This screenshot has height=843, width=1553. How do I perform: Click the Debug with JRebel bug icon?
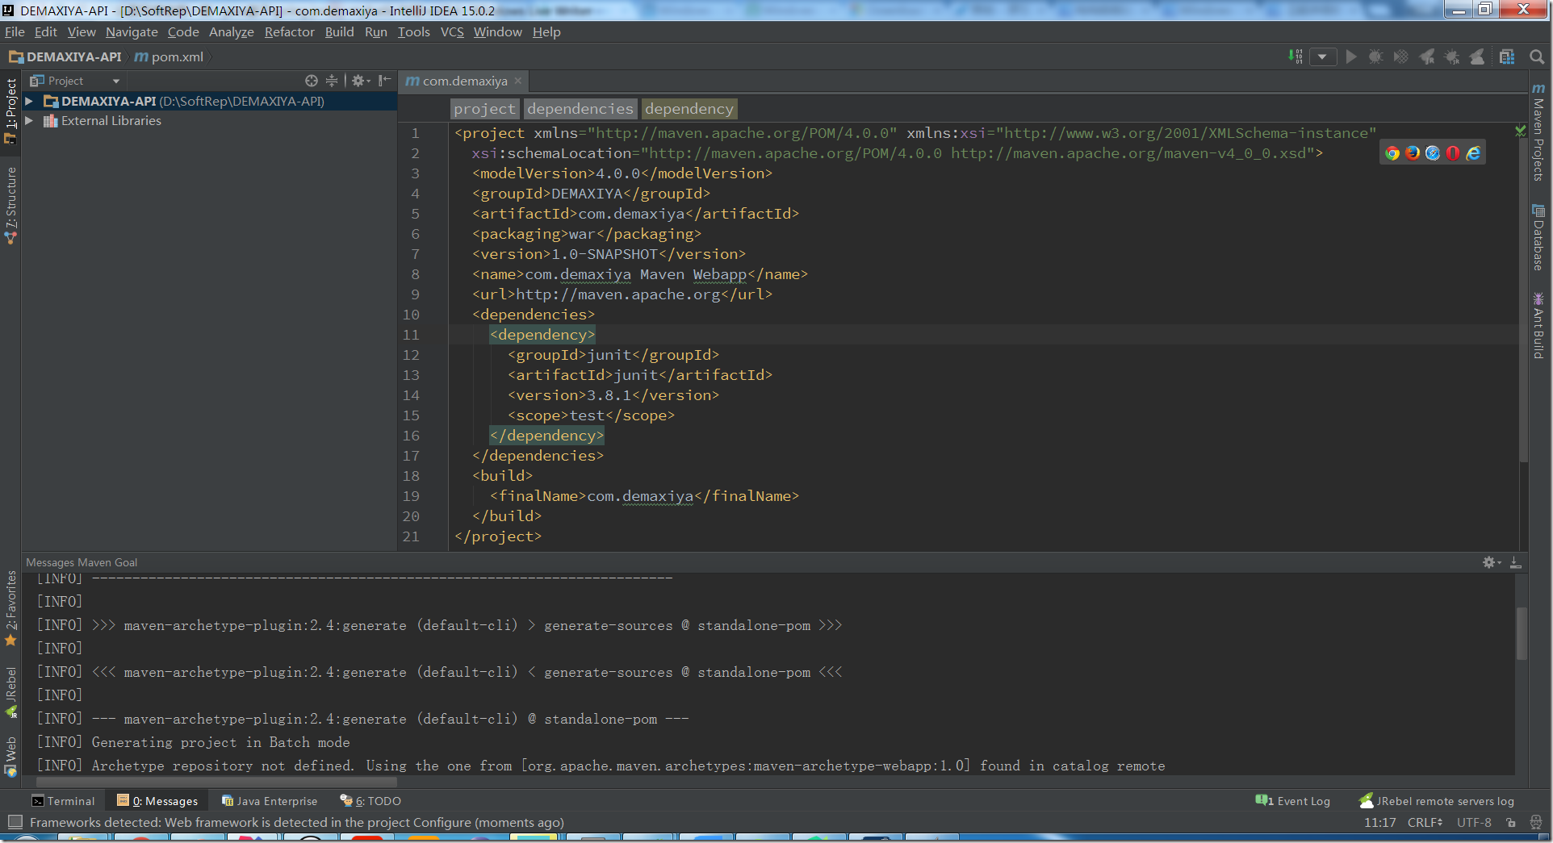coord(1452,56)
